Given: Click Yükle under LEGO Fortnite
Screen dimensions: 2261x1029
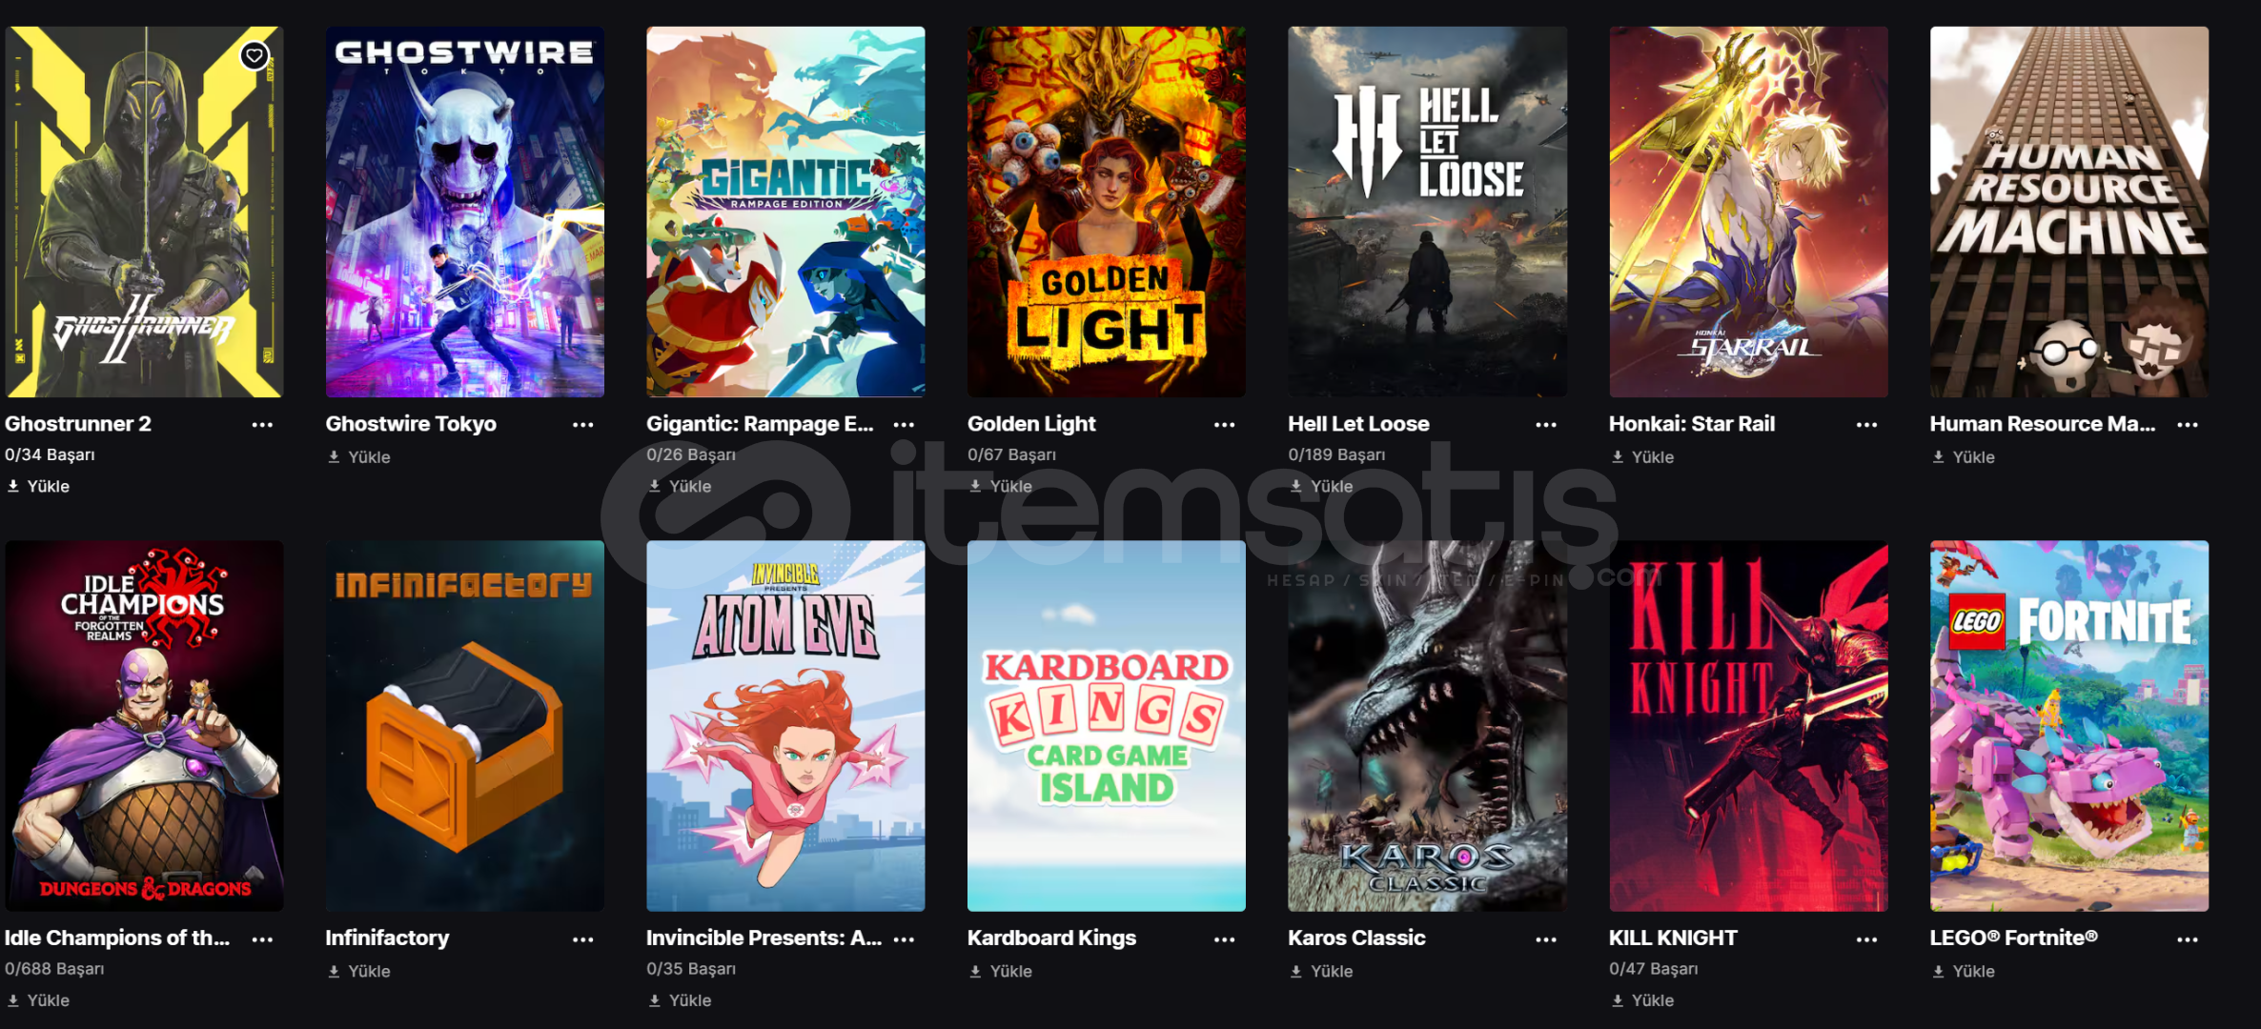Looking at the screenshot, I should click(x=1964, y=972).
